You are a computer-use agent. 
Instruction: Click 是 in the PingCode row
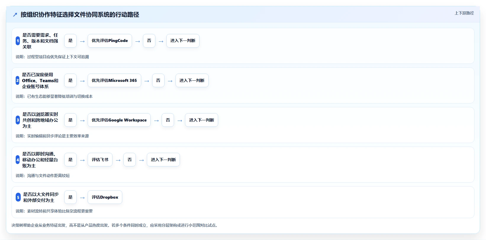[70, 41]
